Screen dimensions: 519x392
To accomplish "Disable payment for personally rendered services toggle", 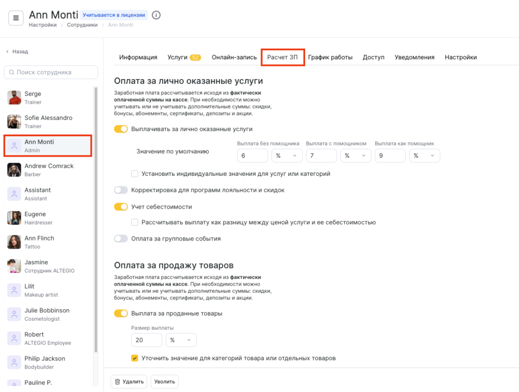I will pos(121,129).
